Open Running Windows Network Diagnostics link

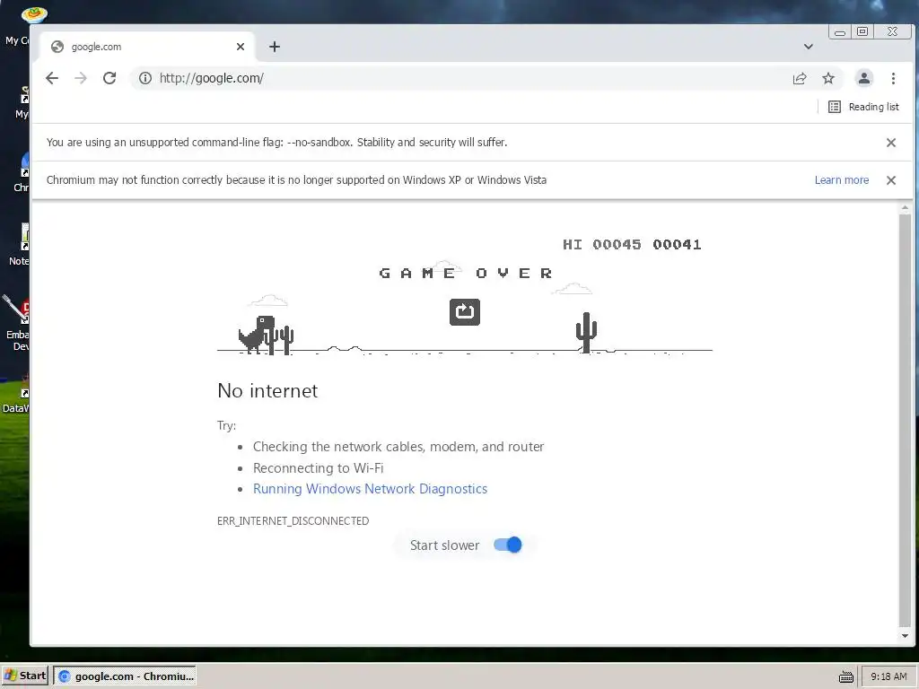point(370,489)
